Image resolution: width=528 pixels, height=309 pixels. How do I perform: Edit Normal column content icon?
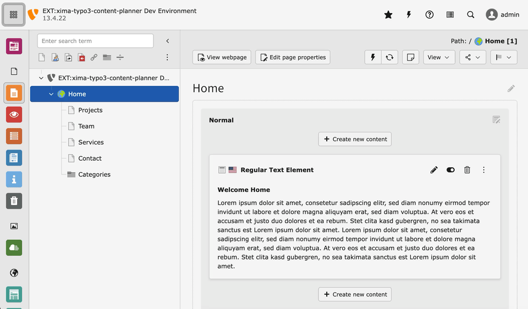click(496, 119)
